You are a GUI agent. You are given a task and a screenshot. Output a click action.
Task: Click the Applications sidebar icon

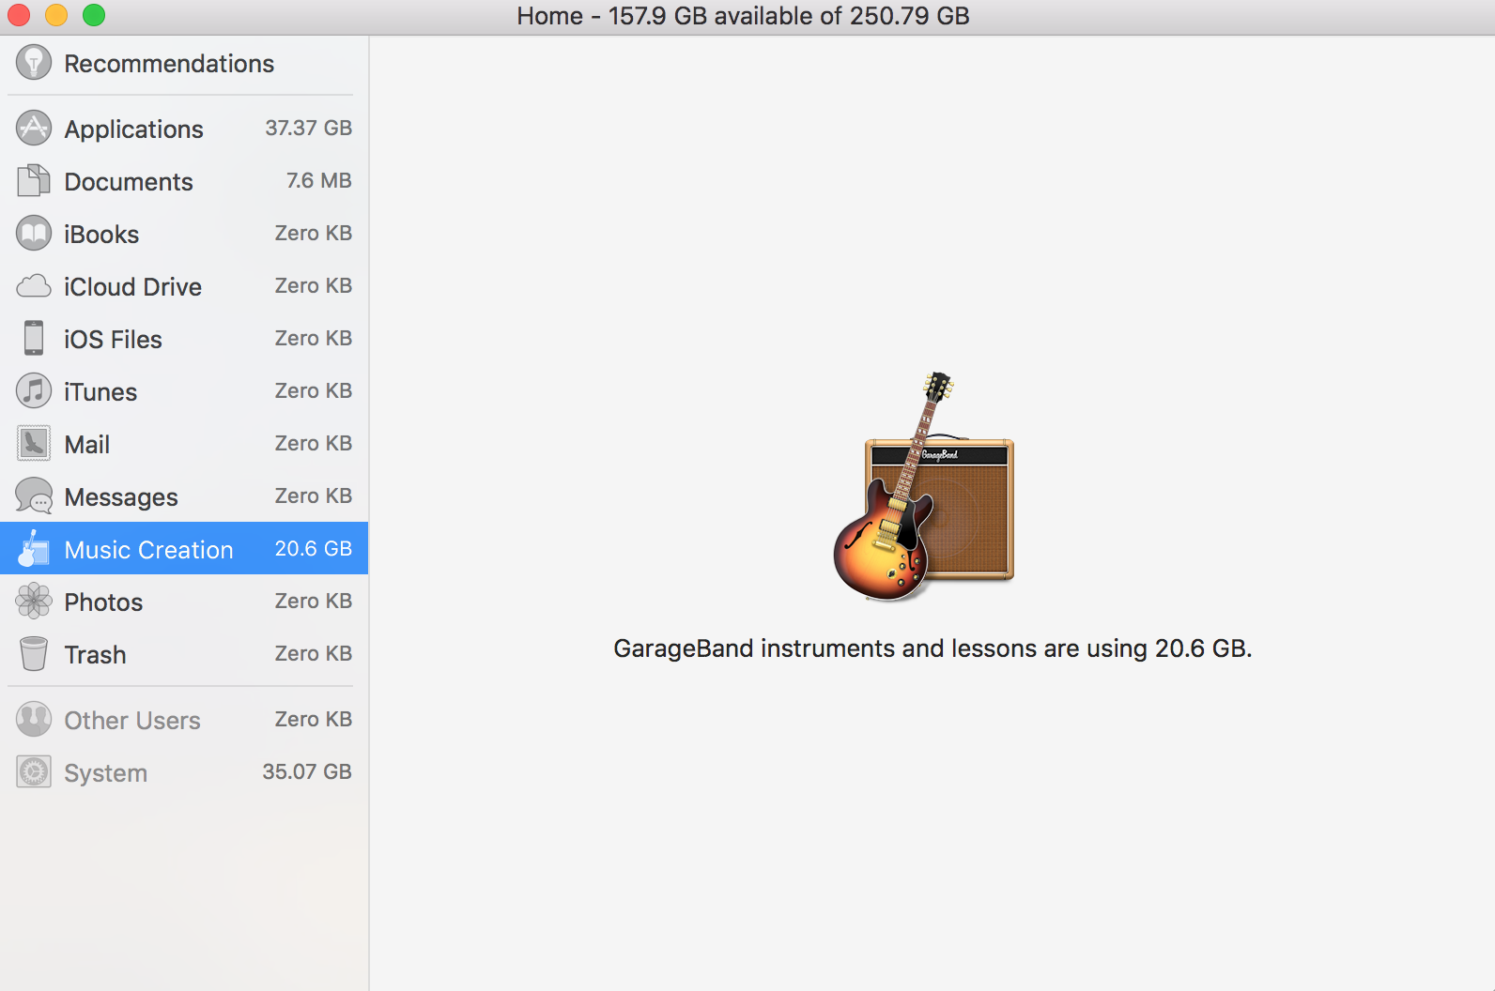[34, 129]
